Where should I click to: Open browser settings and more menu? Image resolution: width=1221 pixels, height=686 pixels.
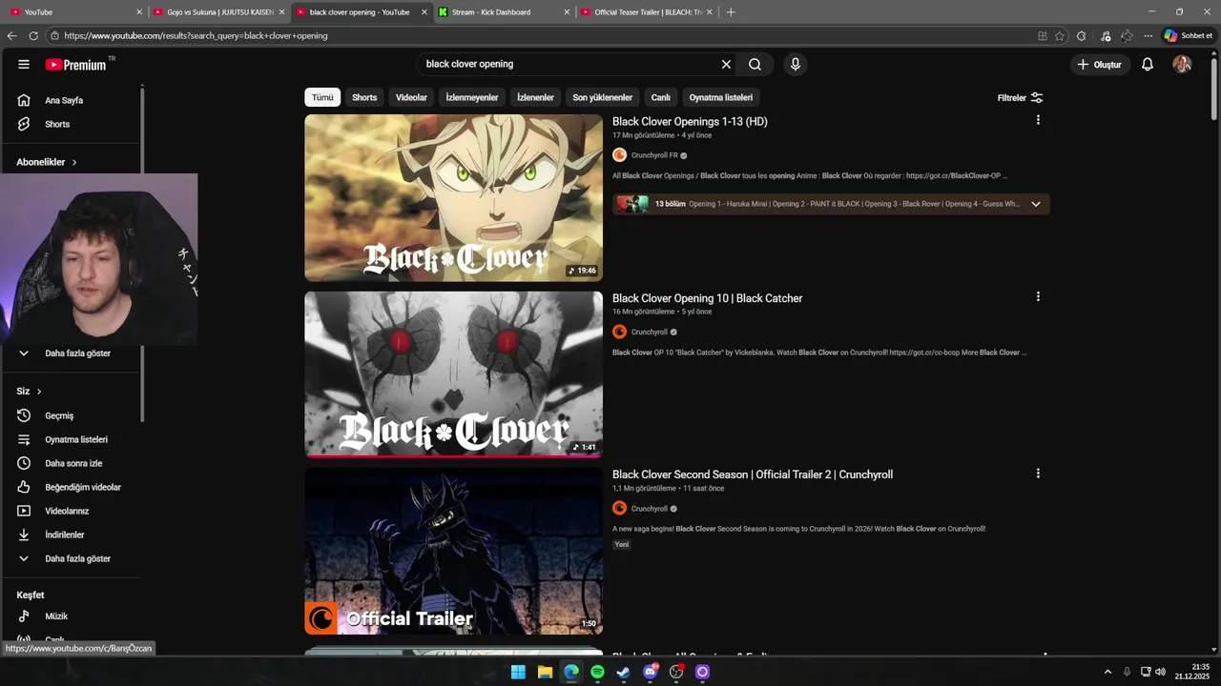[1149, 35]
